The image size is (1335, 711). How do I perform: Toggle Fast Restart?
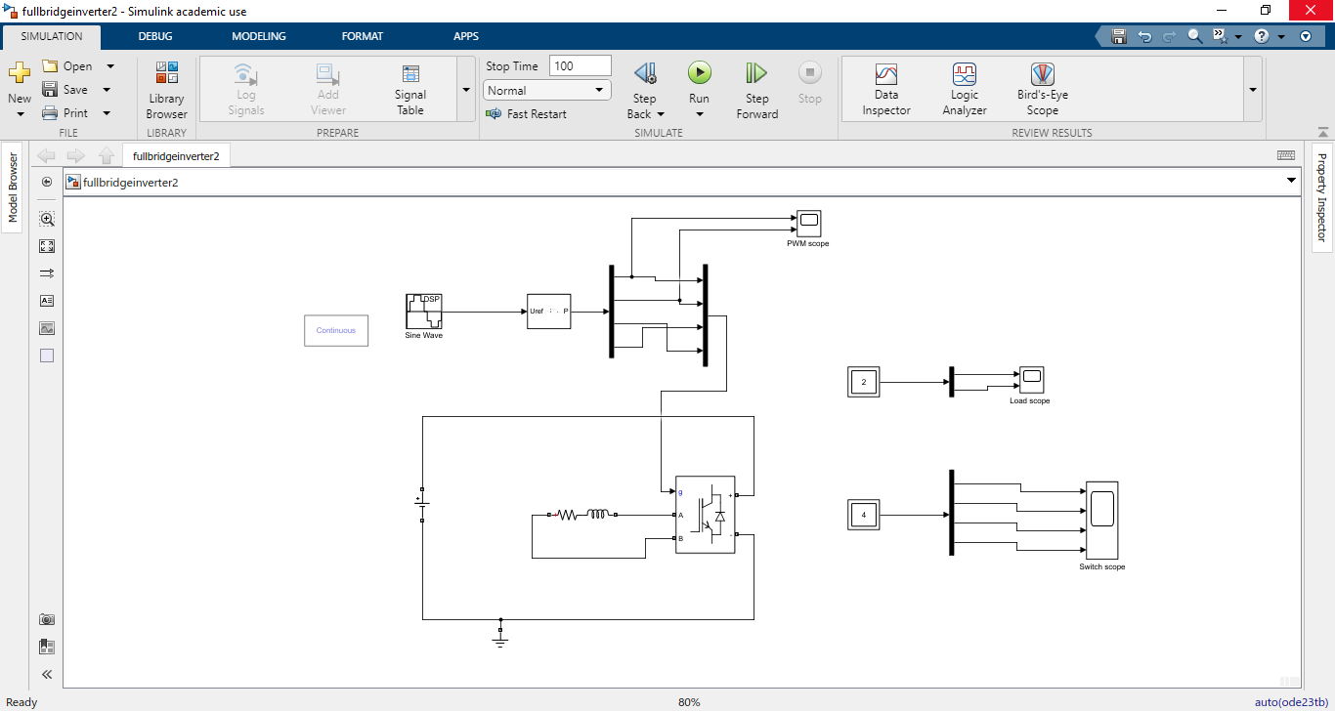pos(526,114)
